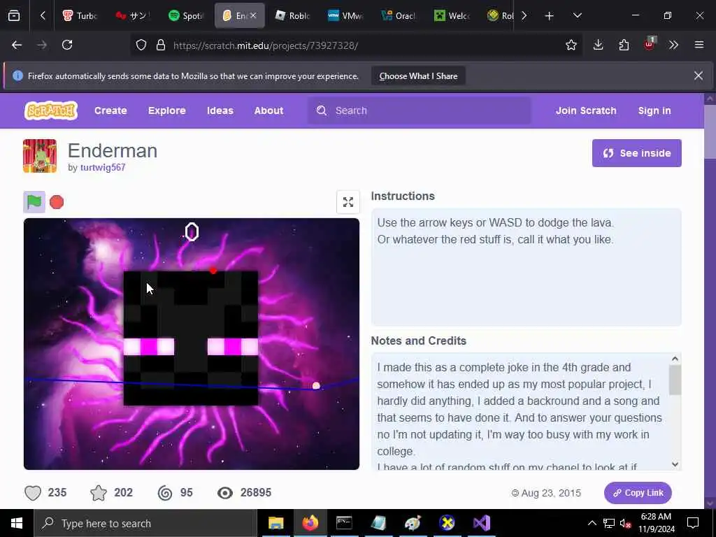716x537 pixels.
Task: Open the list all tabs dropdown
Action: [577, 15]
